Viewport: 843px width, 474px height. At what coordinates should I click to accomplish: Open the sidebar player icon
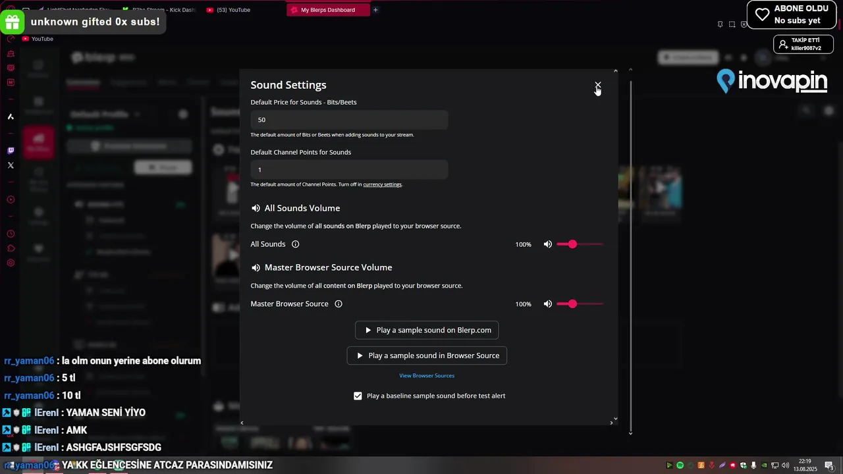point(11,199)
